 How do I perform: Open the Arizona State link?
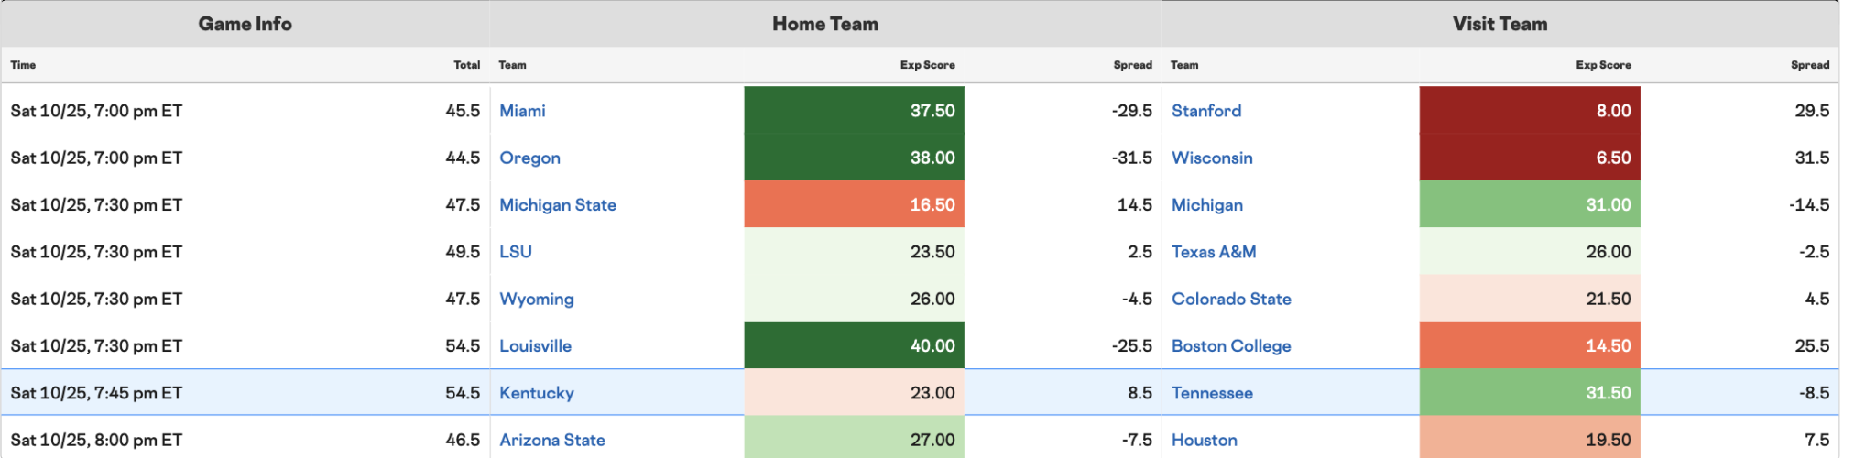552,440
